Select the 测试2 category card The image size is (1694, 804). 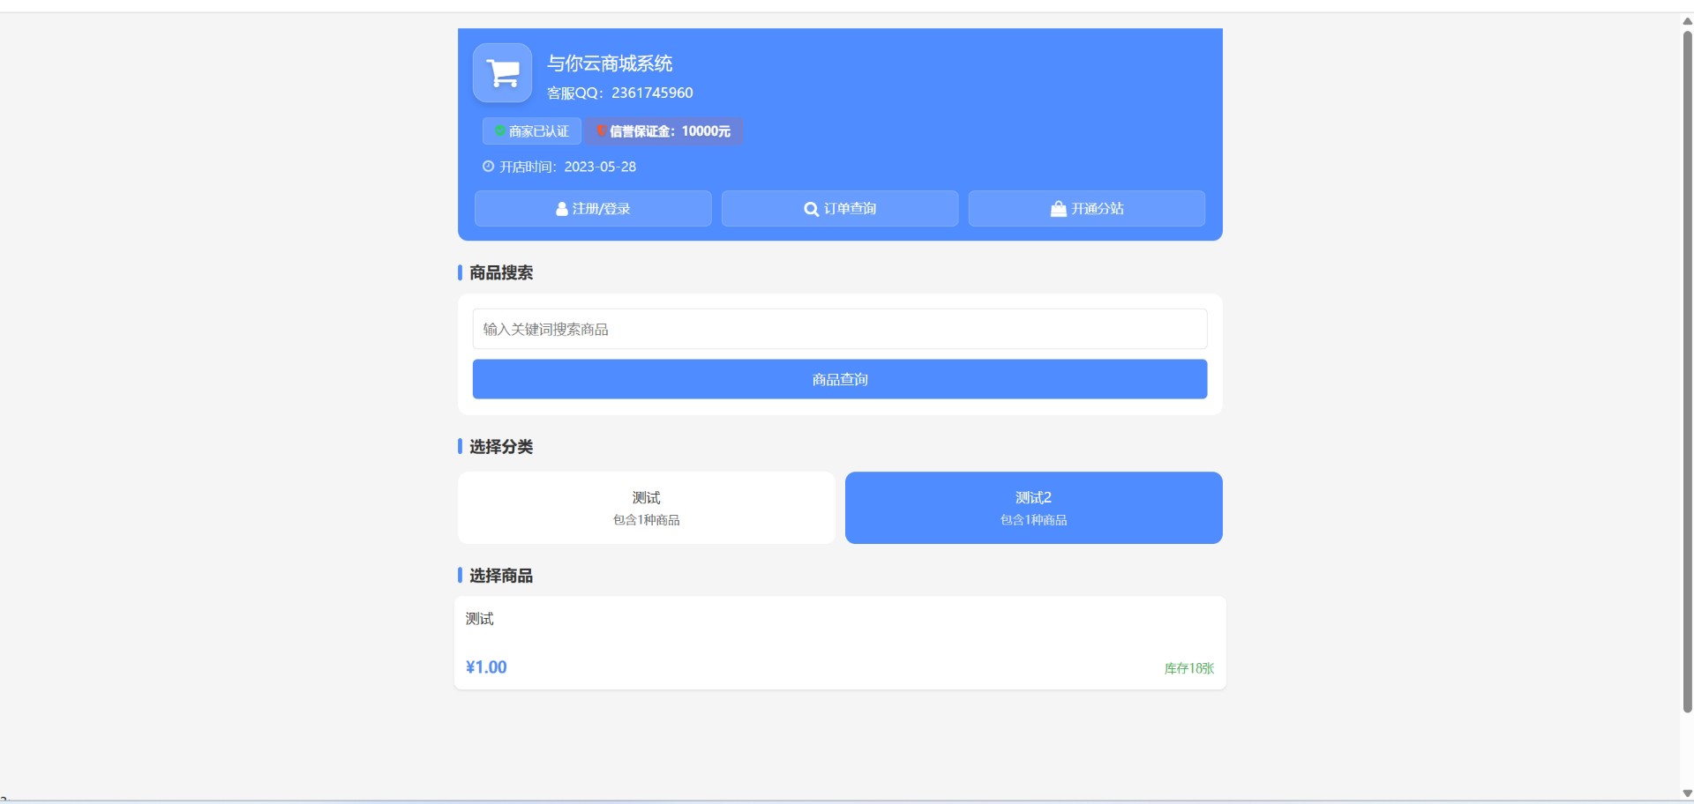point(1034,508)
